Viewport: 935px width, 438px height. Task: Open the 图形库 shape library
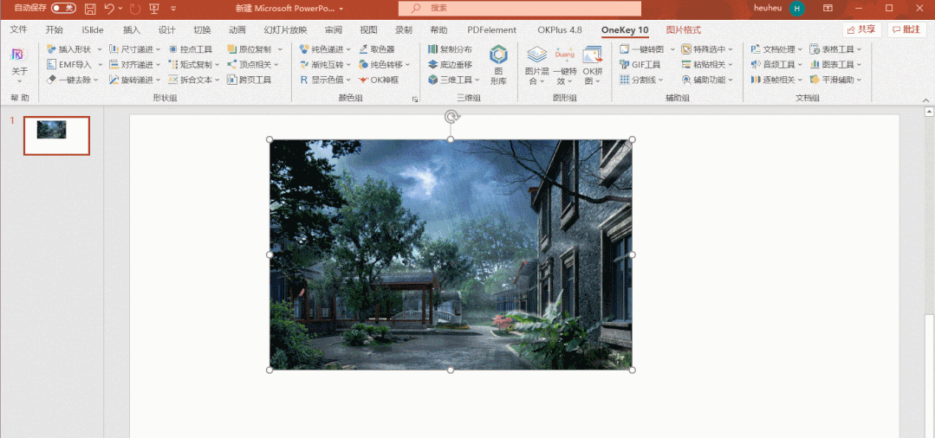point(498,65)
